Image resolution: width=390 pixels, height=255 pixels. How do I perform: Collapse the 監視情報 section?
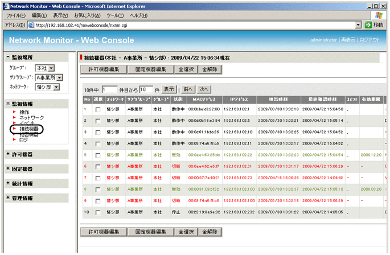[7, 103]
